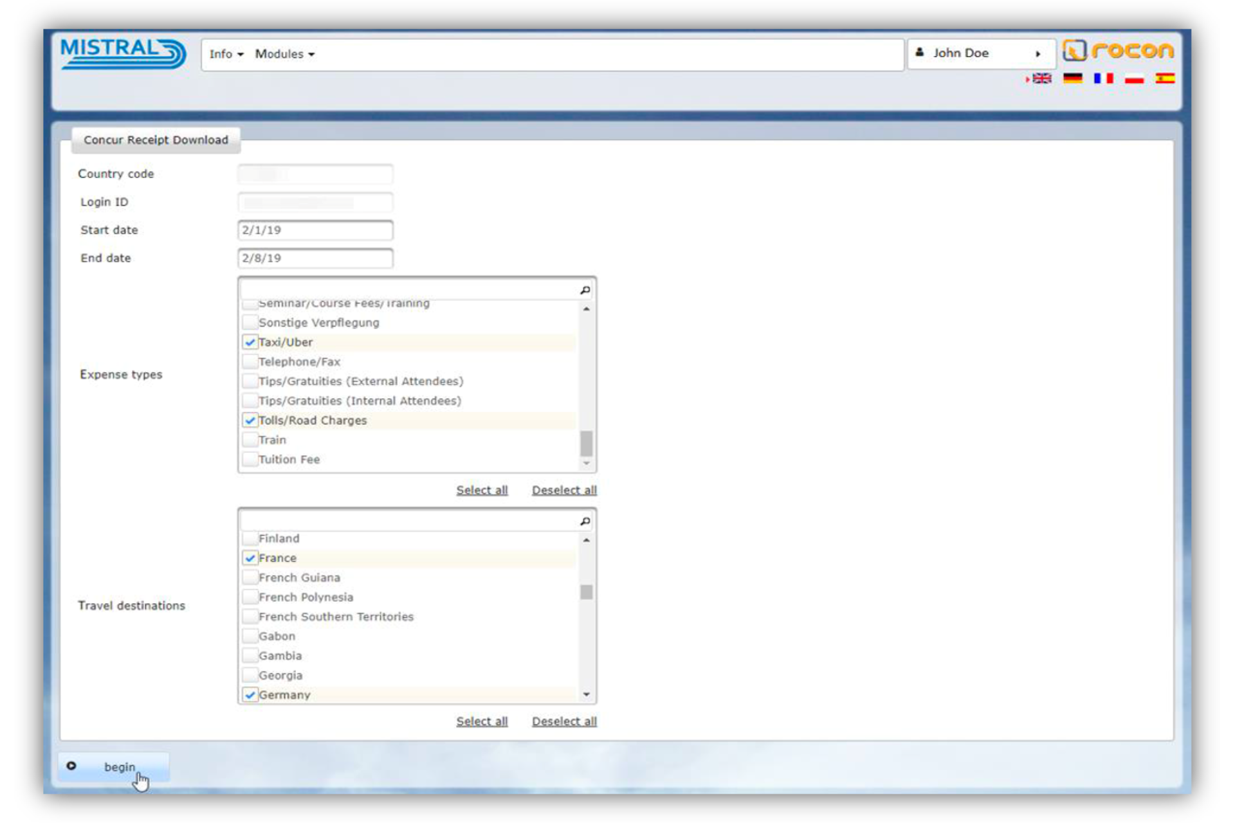1235x823 pixels.
Task: Switch language to English flag
Action: [x=1041, y=78]
